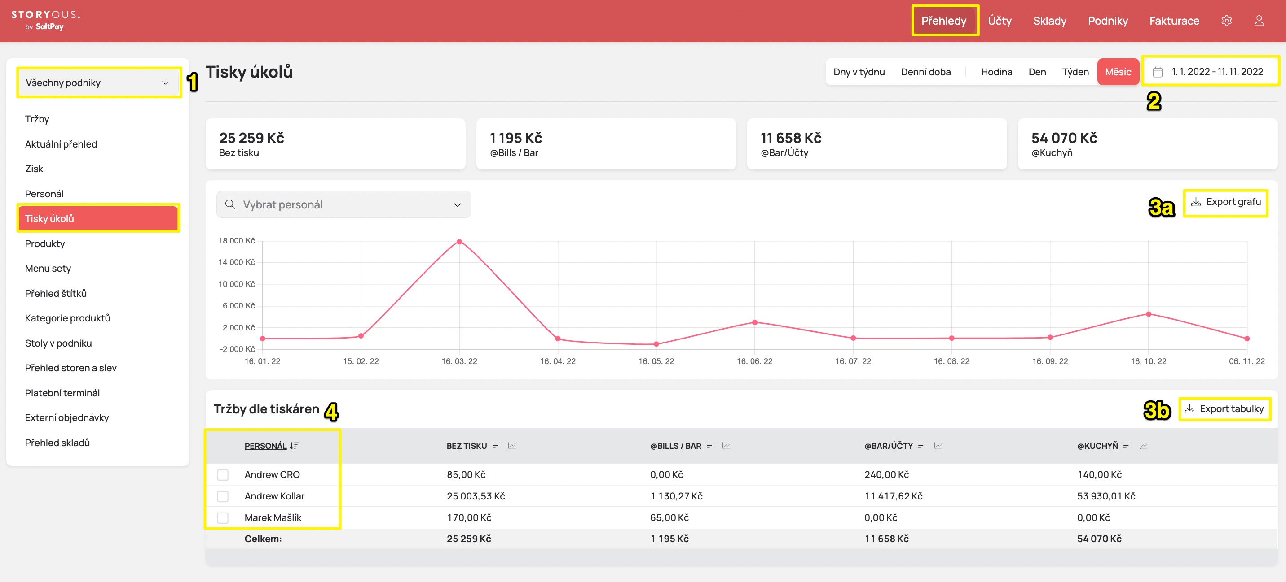This screenshot has height=582, width=1286.
Task: Sort the @KUCHYŇ column
Action: point(1127,446)
